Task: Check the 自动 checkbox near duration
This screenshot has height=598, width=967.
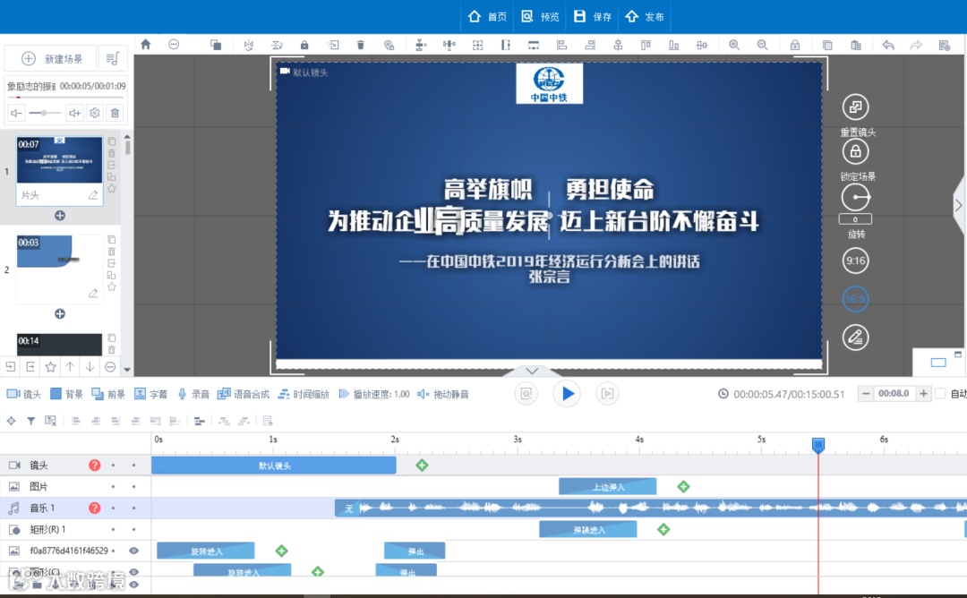Action: pos(940,393)
